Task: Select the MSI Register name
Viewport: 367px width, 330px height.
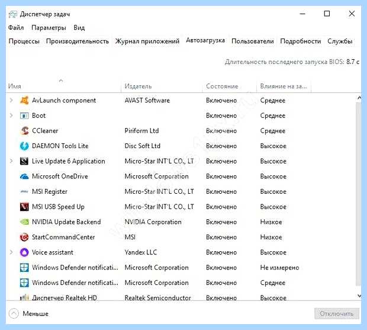Action: pos(50,191)
